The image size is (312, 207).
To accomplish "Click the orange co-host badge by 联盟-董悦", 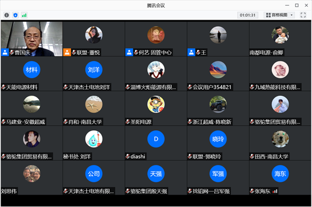I will pyautogui.click(x=67, y=52).
